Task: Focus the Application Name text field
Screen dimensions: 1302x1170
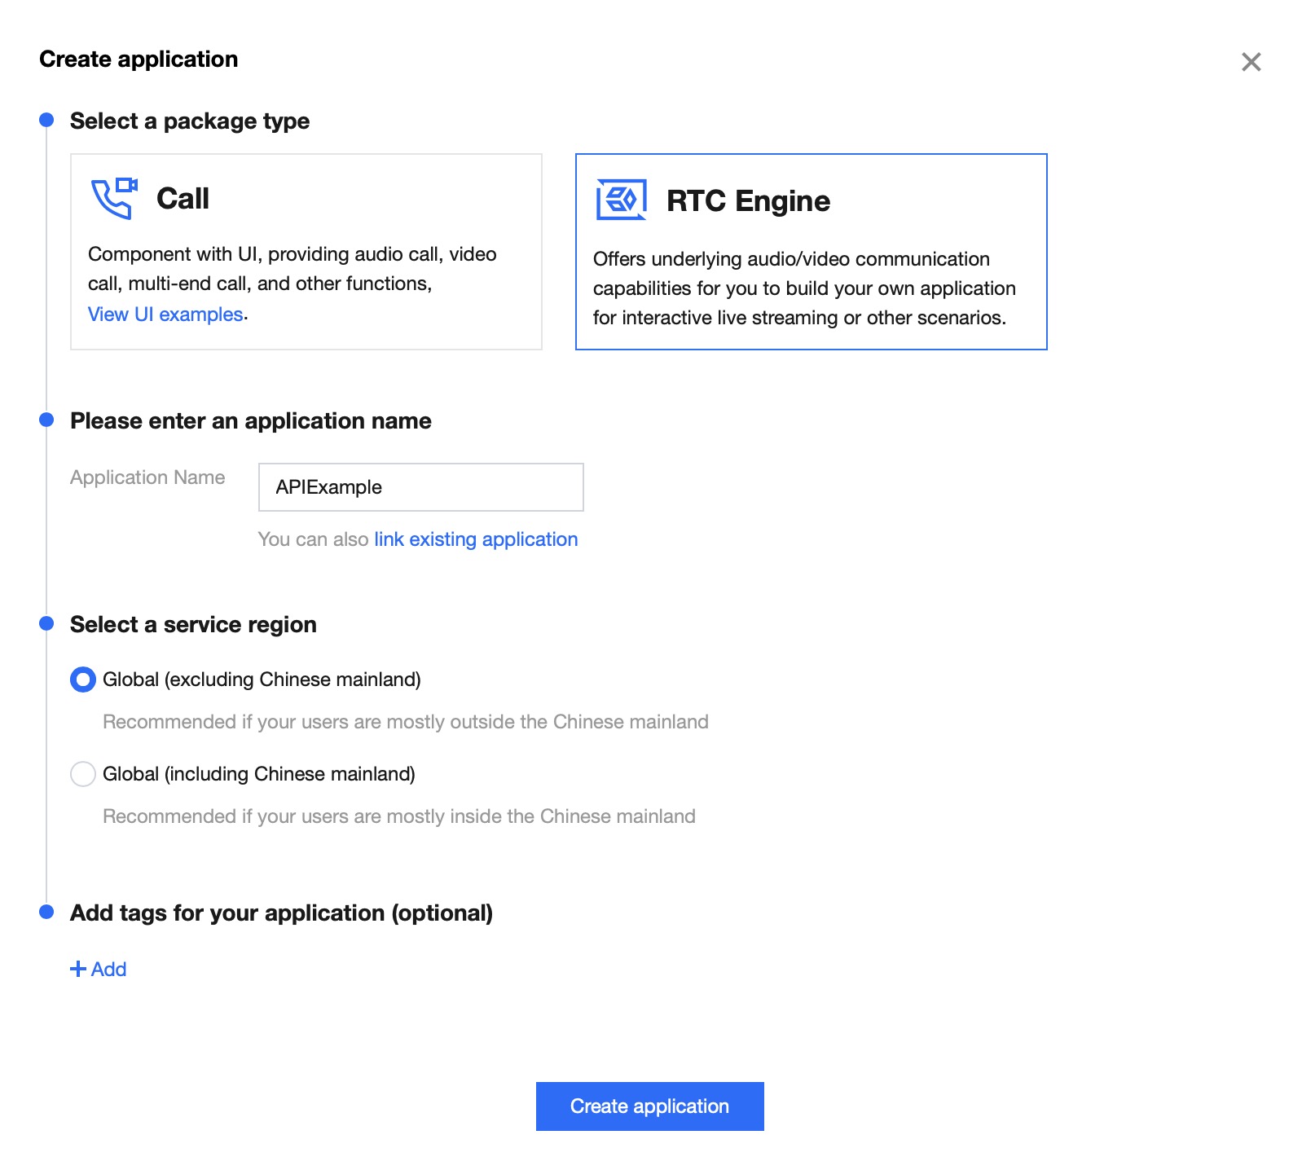Action: [x=421, y=487]
